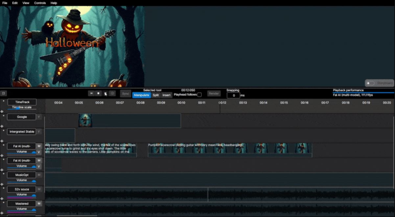395x217 pixels.
Task: Click the skip-to-start playback button
Action: tap(92, 94)
